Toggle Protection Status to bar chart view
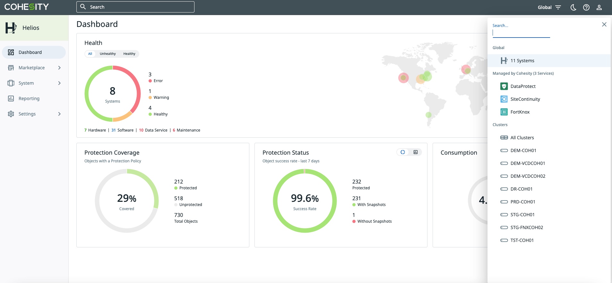 [416, 152]
